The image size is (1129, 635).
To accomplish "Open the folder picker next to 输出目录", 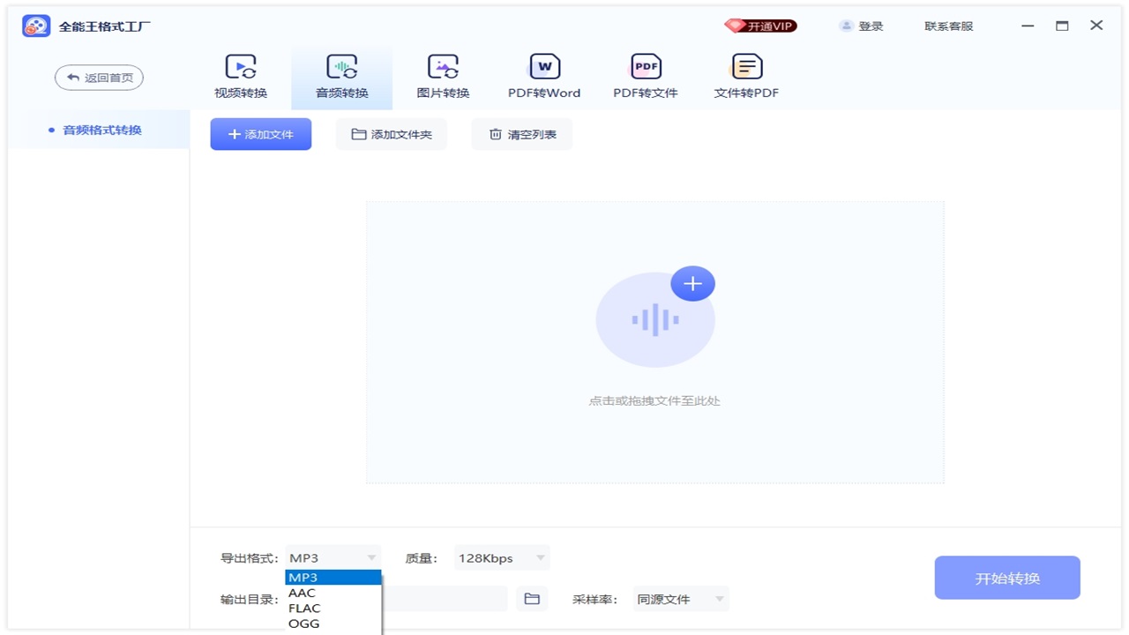I will pyautogui.click(x=532, y=598).
